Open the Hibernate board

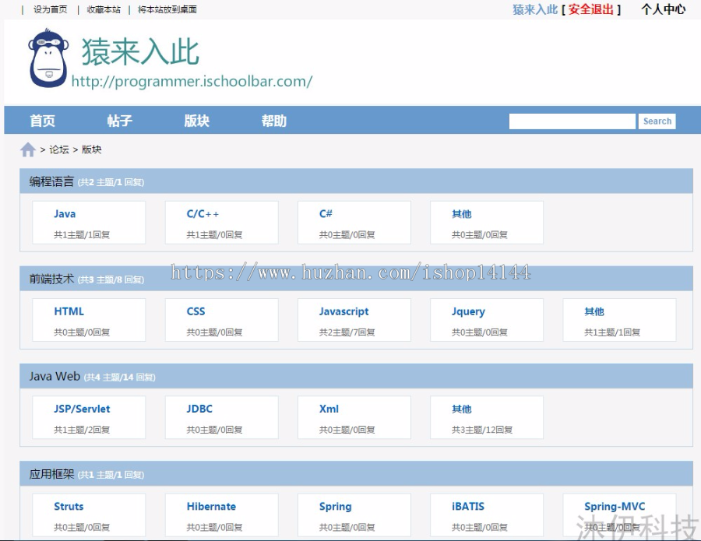click(x=211, y=506)
